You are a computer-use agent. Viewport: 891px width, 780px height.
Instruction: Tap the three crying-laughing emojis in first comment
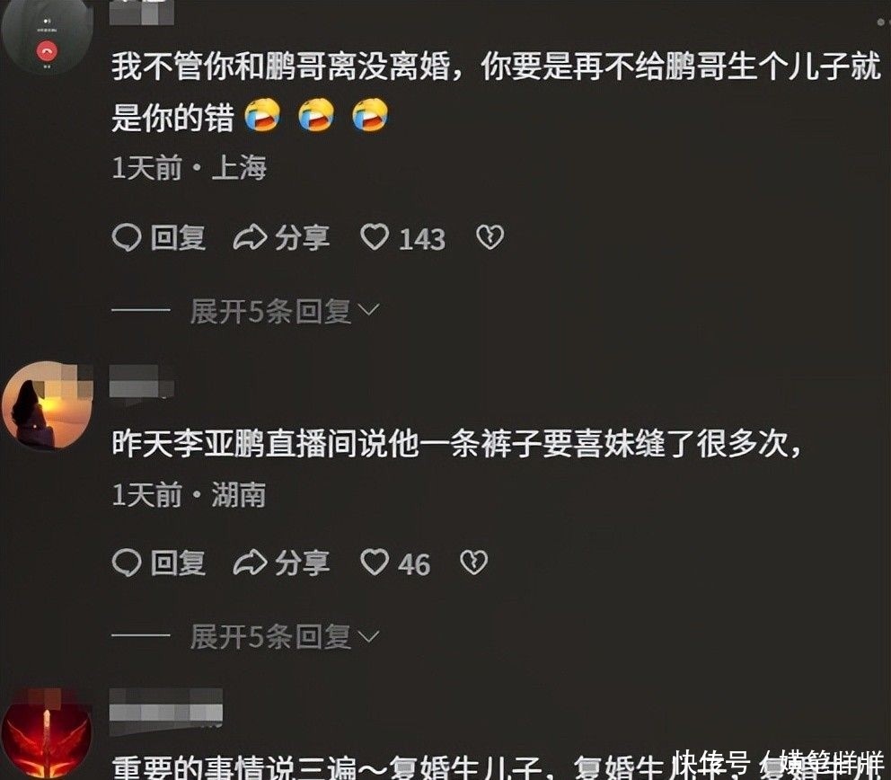click(316, 114)
